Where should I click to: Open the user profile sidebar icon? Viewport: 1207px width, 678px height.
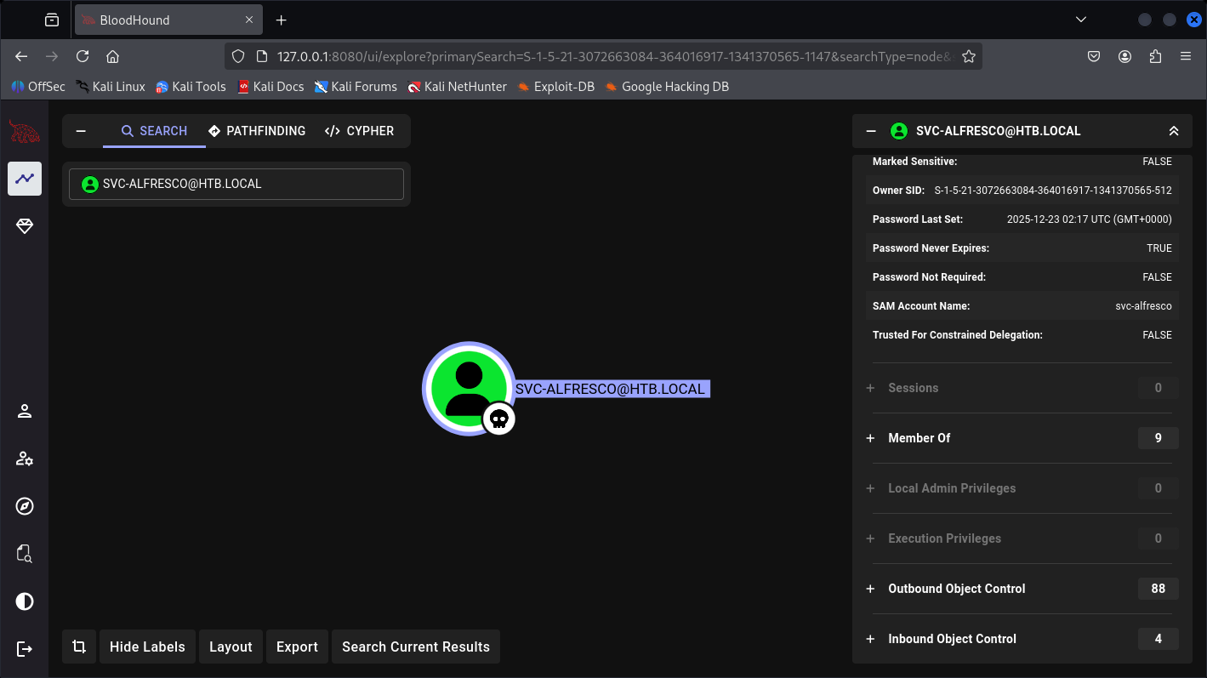[x=25, y=412]
